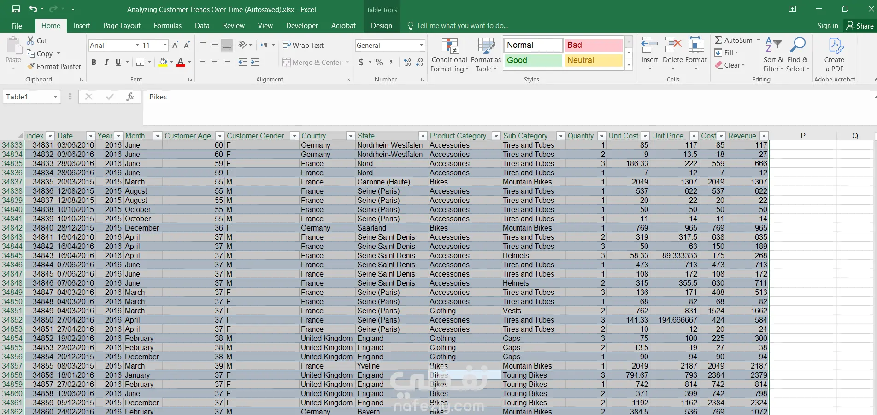Toggle Wrap Text option
The height and width of the screenshot is (415, 877).
303,45
